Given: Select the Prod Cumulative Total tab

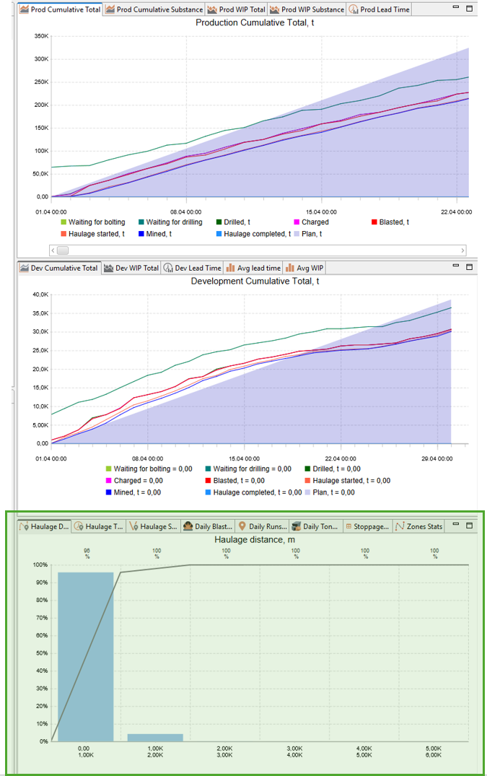Looking at the screenshot, I should pyautogui.click(x=61, y=9).
